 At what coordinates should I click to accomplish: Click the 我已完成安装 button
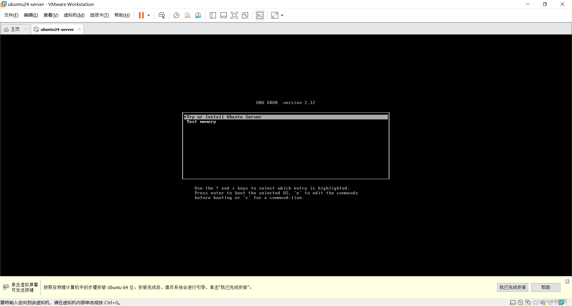pos(512,287)
